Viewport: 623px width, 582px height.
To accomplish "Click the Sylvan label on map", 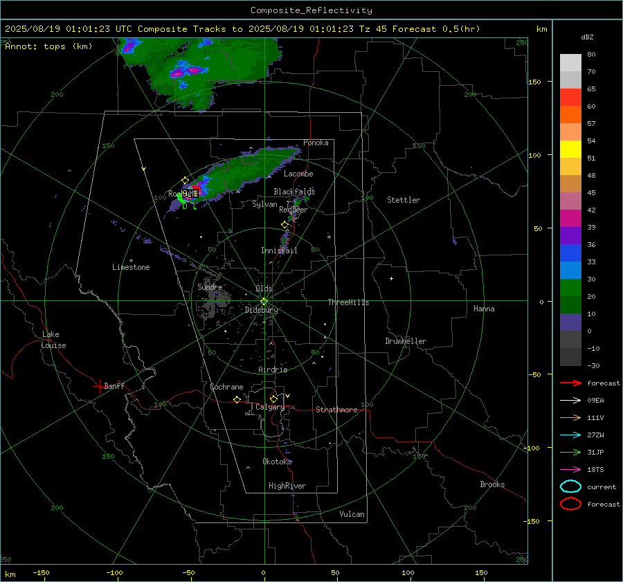I will [264, 204].
